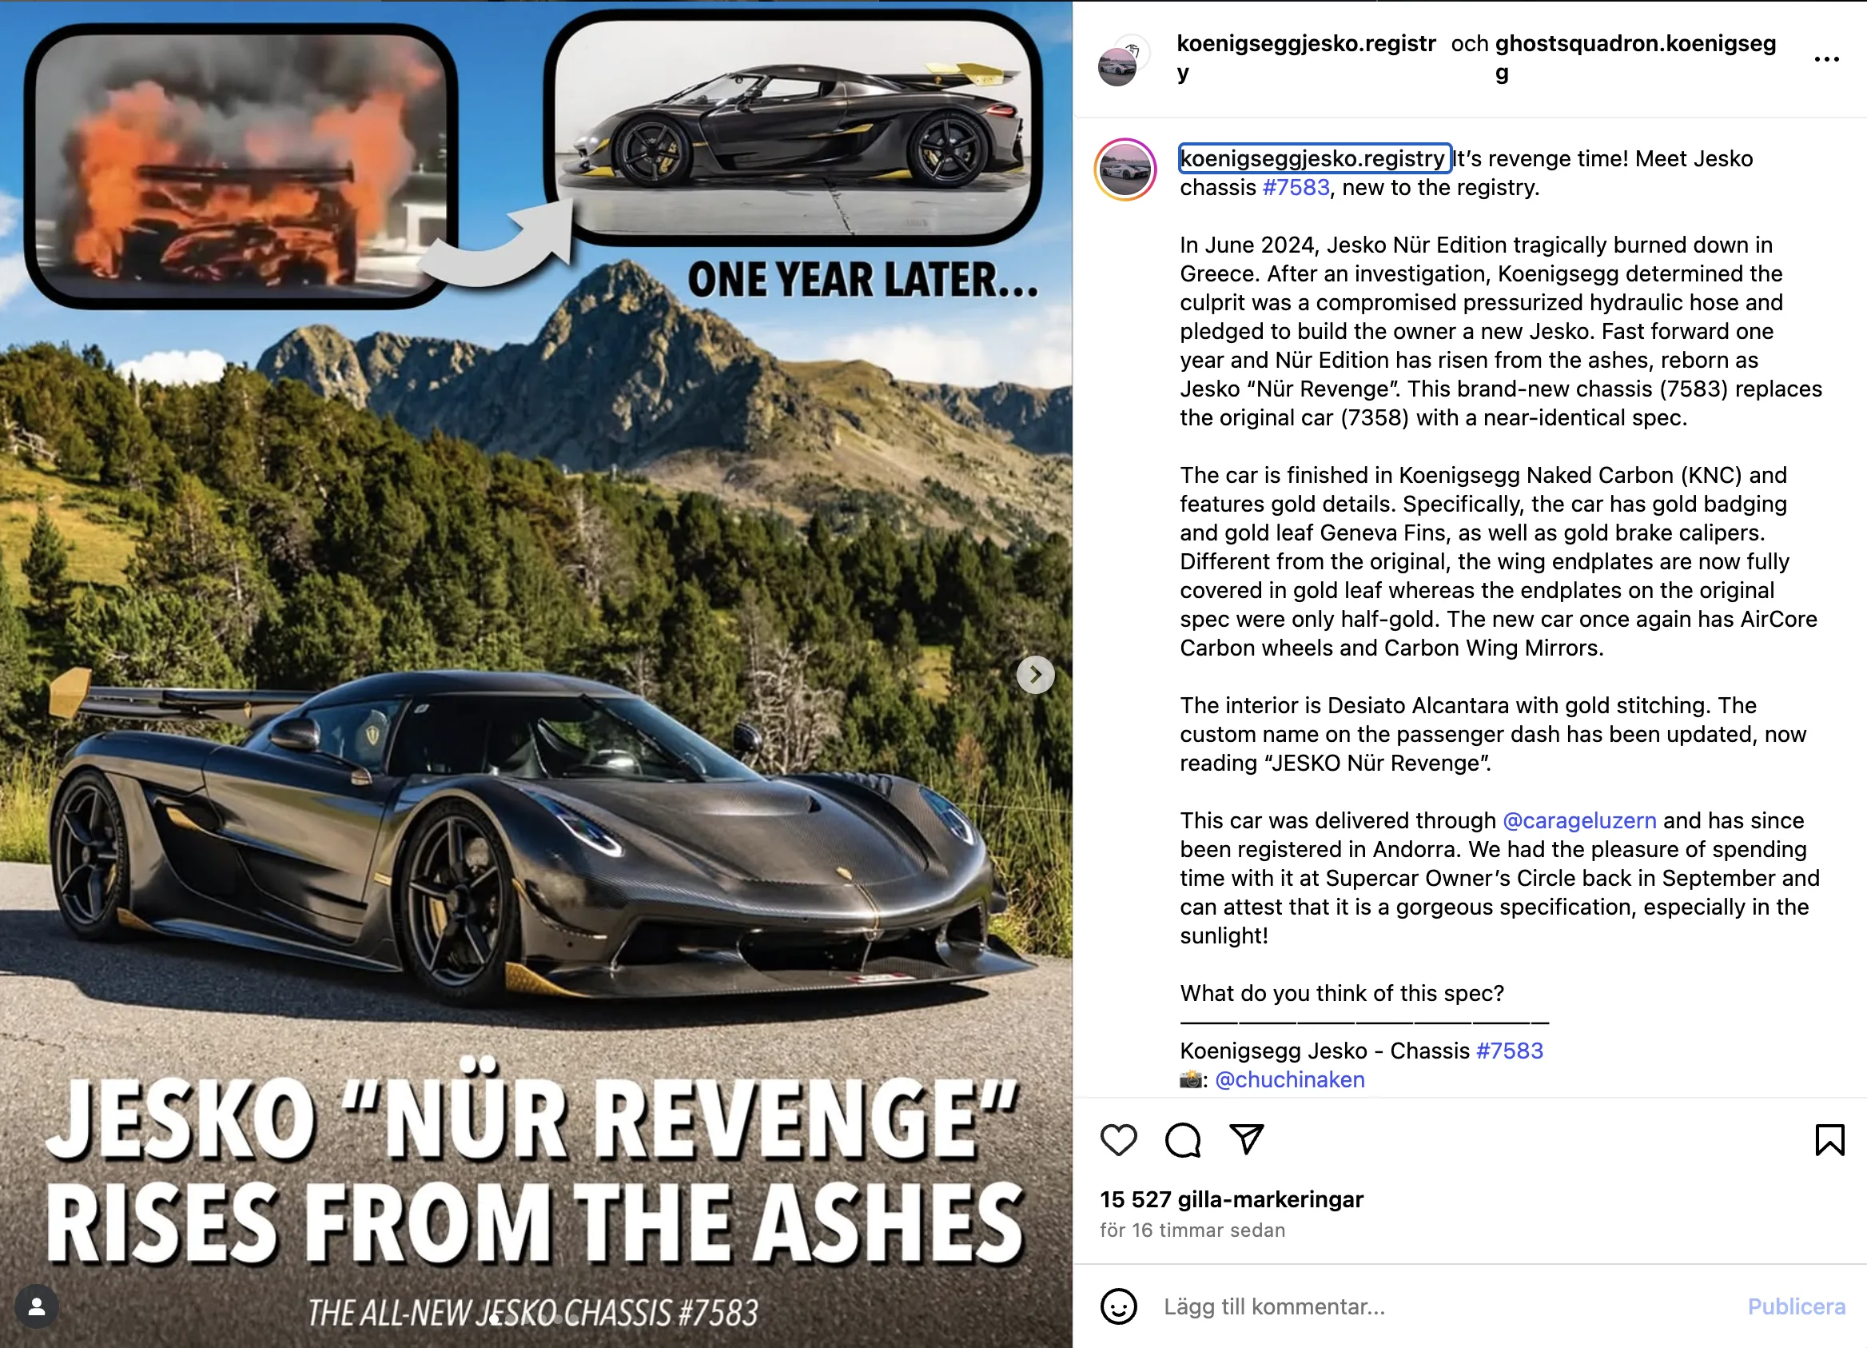1867x1348 pixels.
Task: Open @chuchinaken photographer mention
Action: coord(1289,1079)
